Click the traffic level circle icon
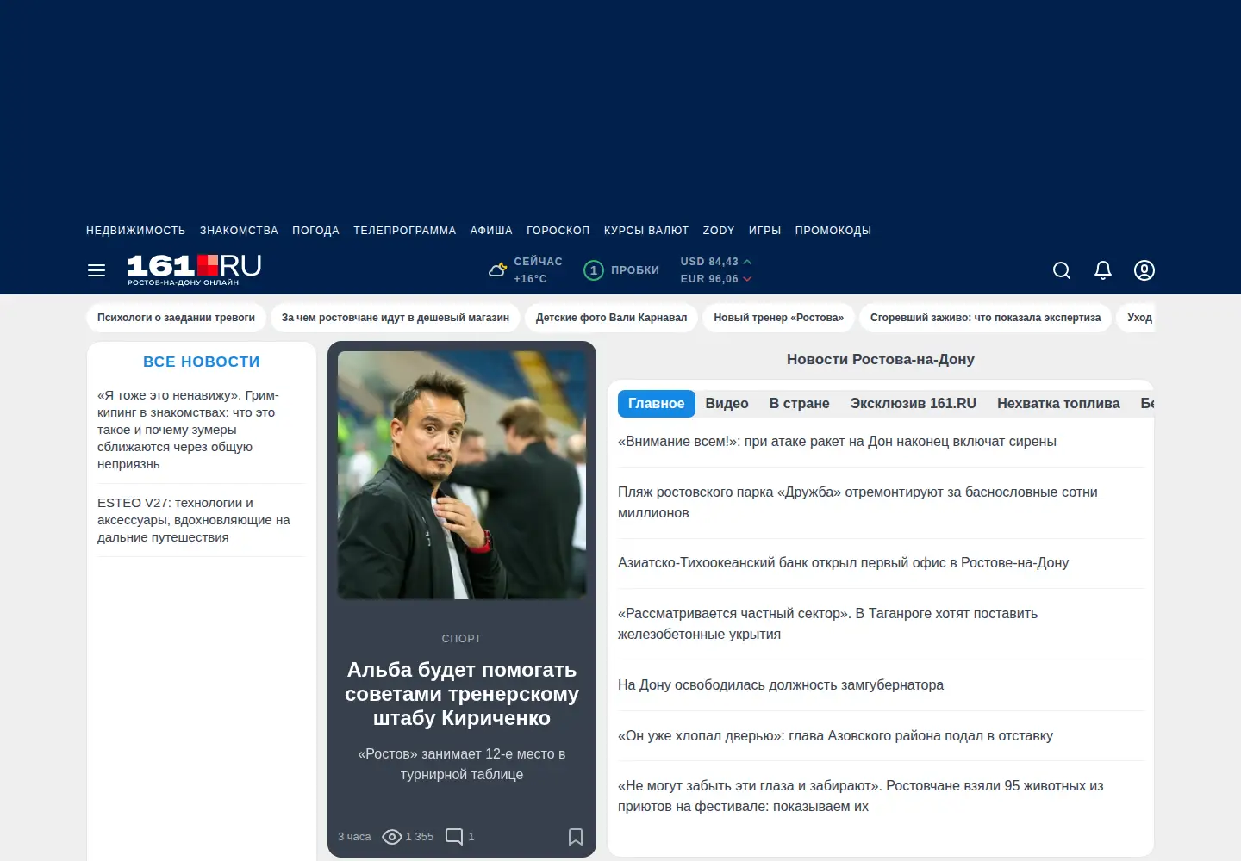 [x=594, y=270]
